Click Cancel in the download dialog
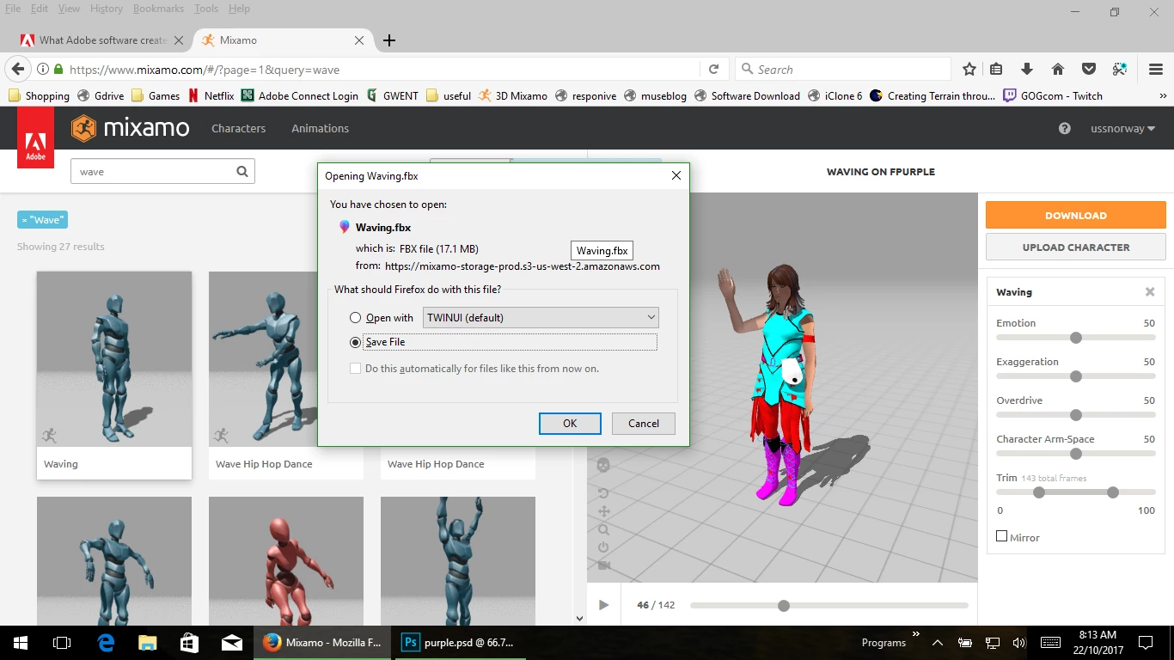Screen dimensions: 1174x660 pos(644,424)
